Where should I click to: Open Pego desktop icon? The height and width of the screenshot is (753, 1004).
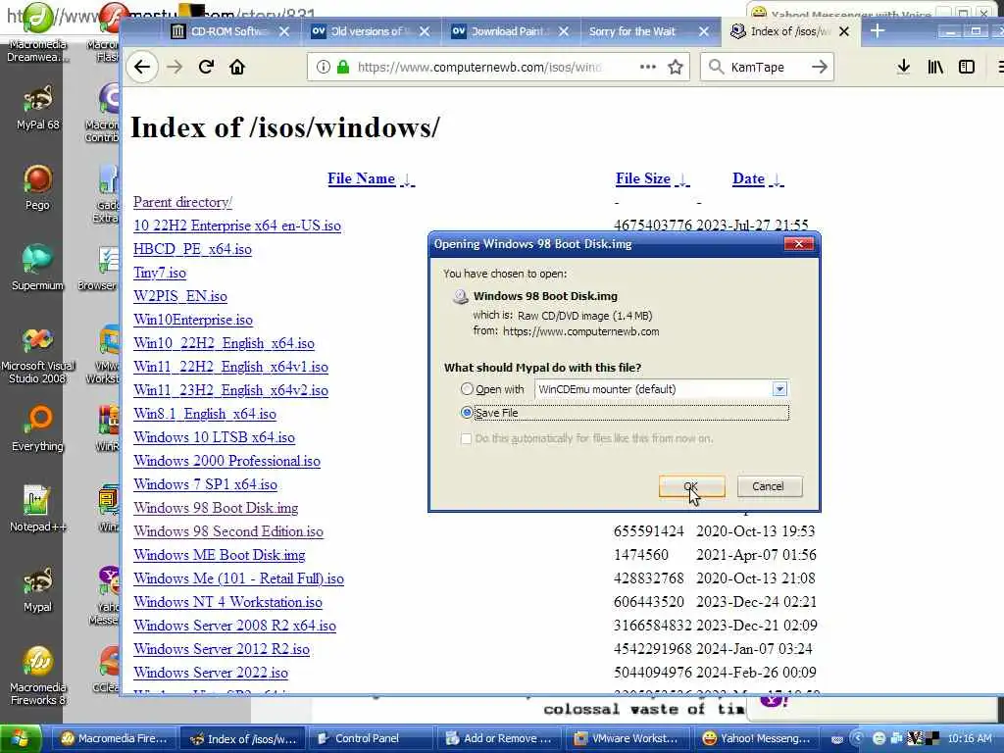pyautogui.click(x=38, y=188)
